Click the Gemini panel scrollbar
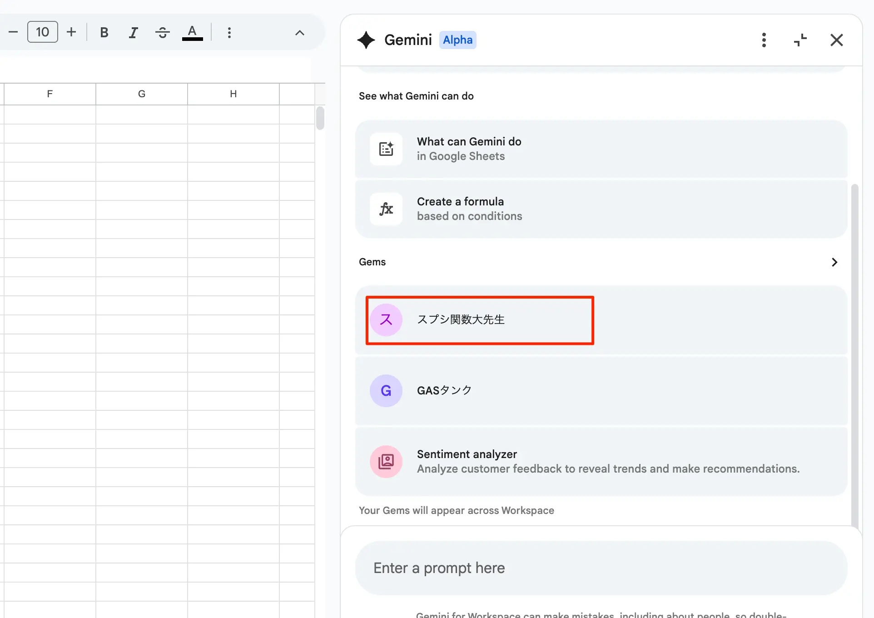The width and height of the screenshot is (874, 618). coord(855,357)
